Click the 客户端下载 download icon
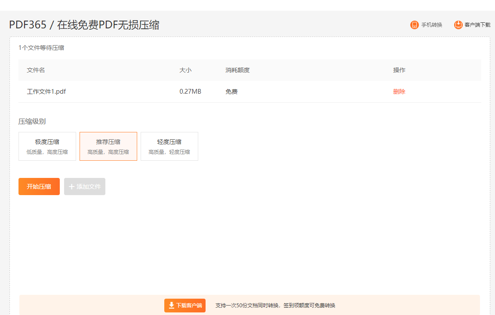495x315 pixels. [x=458, y=25]
